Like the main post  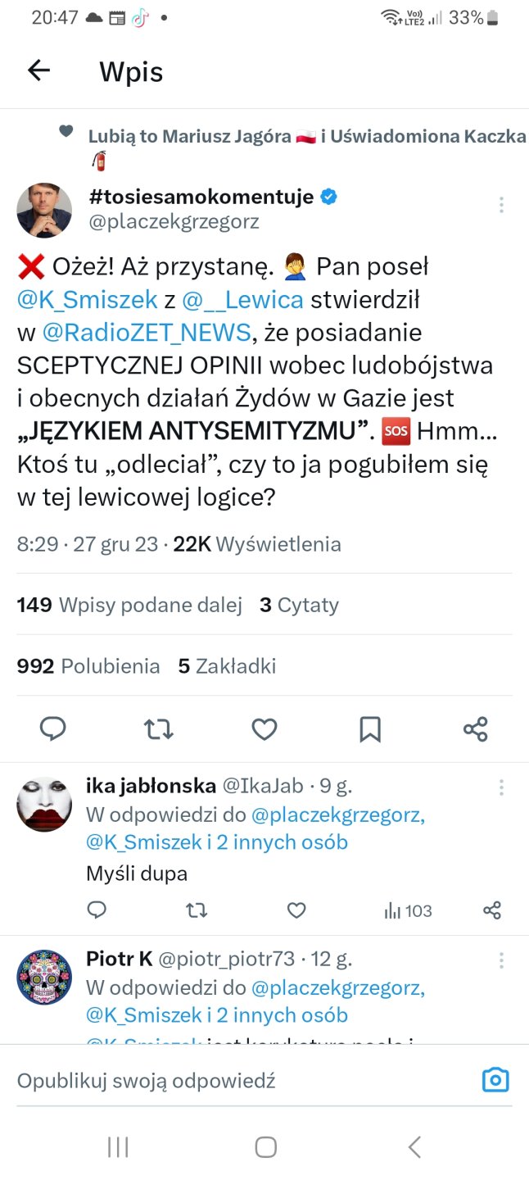264,728
